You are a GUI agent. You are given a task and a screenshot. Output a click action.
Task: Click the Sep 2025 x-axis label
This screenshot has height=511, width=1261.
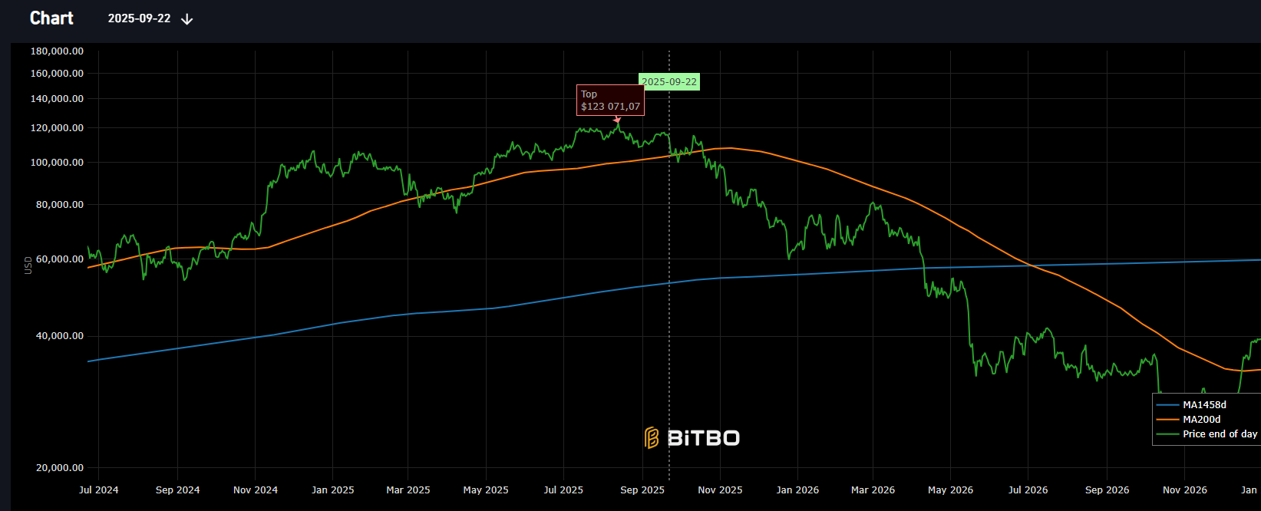[x=642, y=490]
